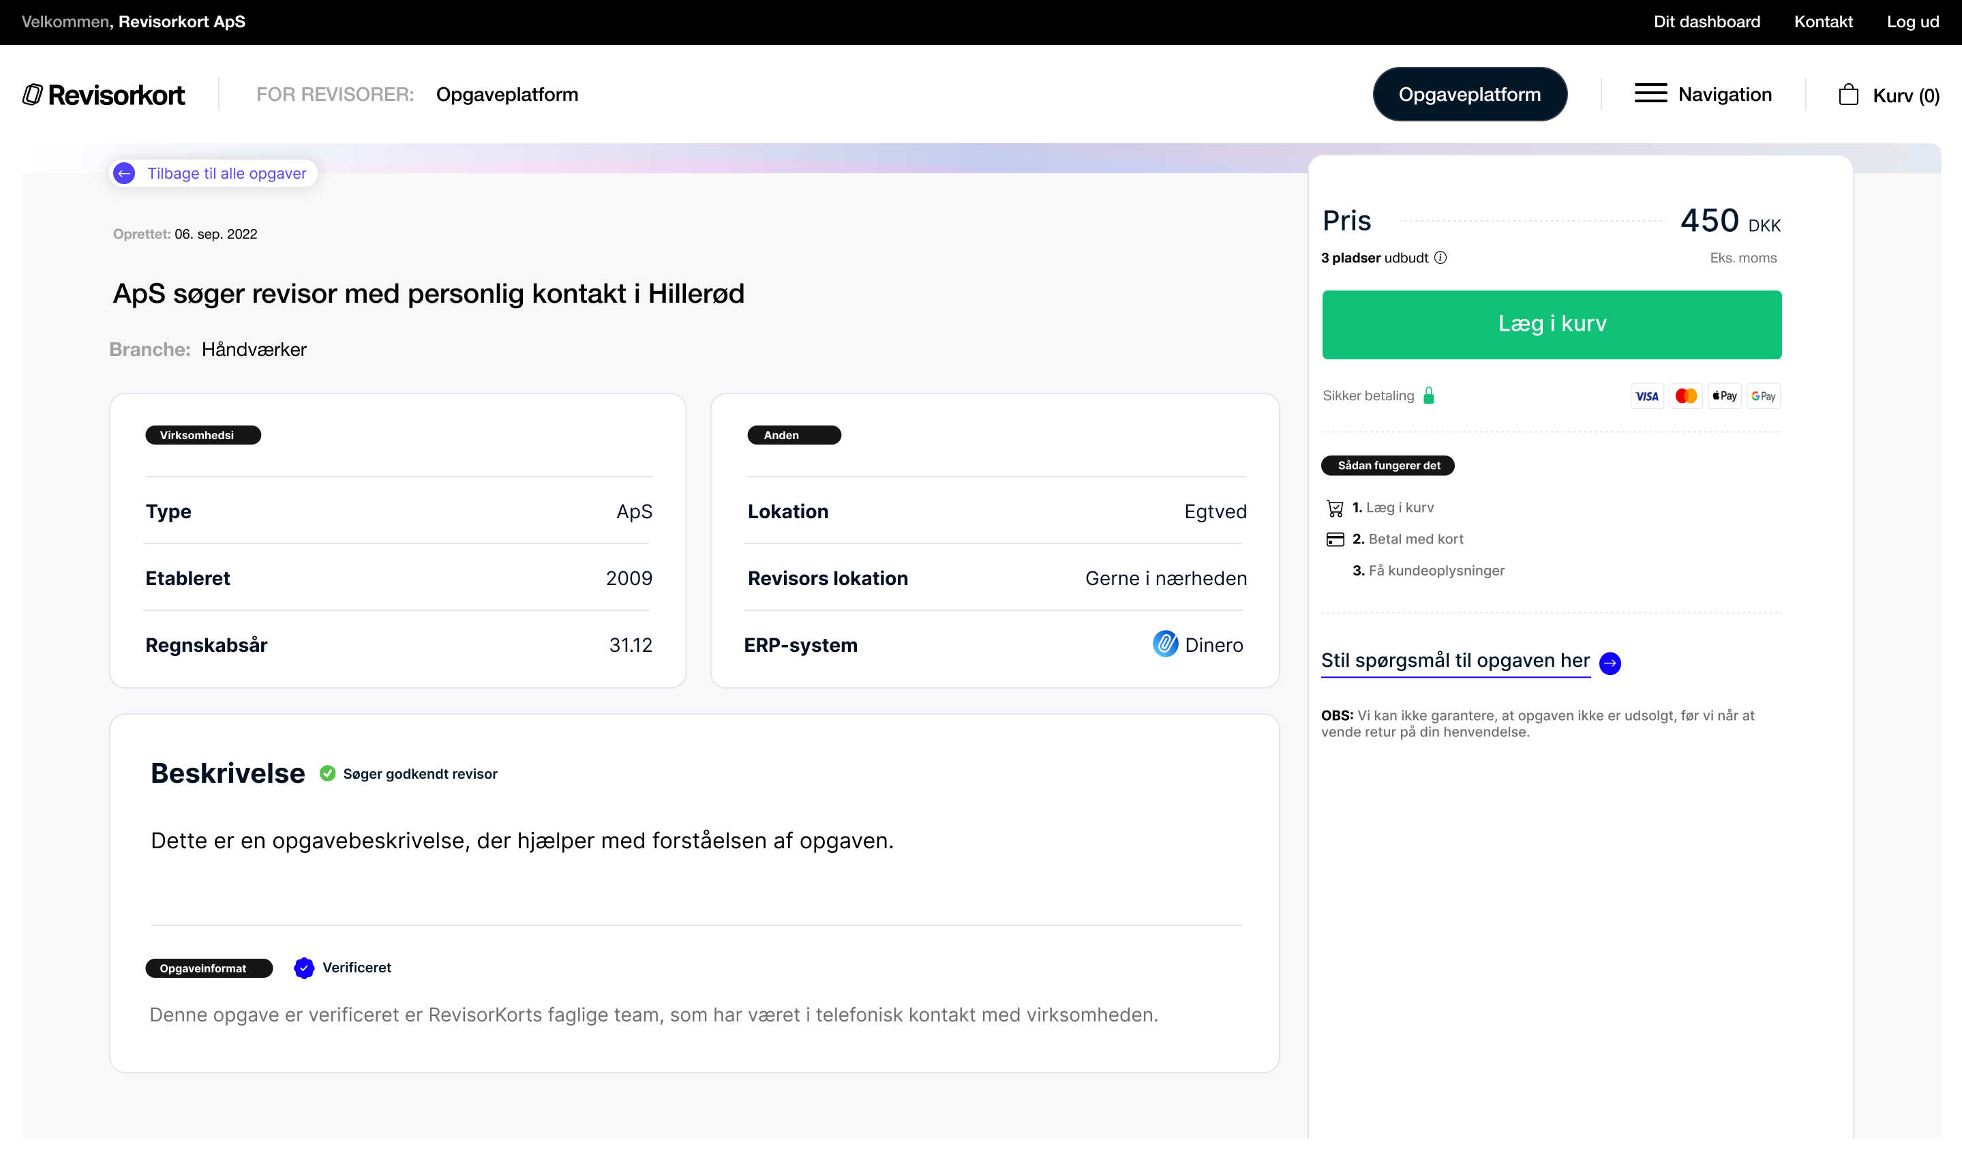Click Log ud in the top bar
This screenshot has width=1962, height=1151.
point(1912,22)
